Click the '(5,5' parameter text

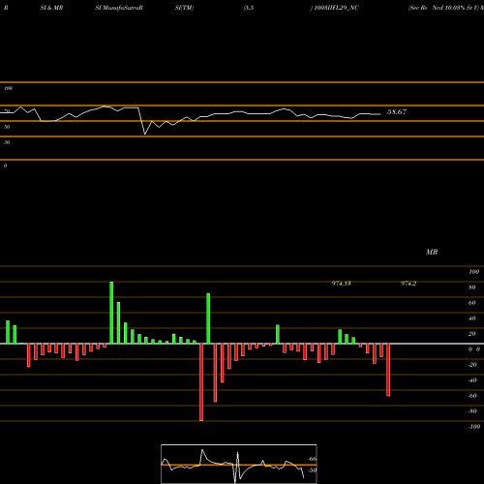tap(249, 8)
